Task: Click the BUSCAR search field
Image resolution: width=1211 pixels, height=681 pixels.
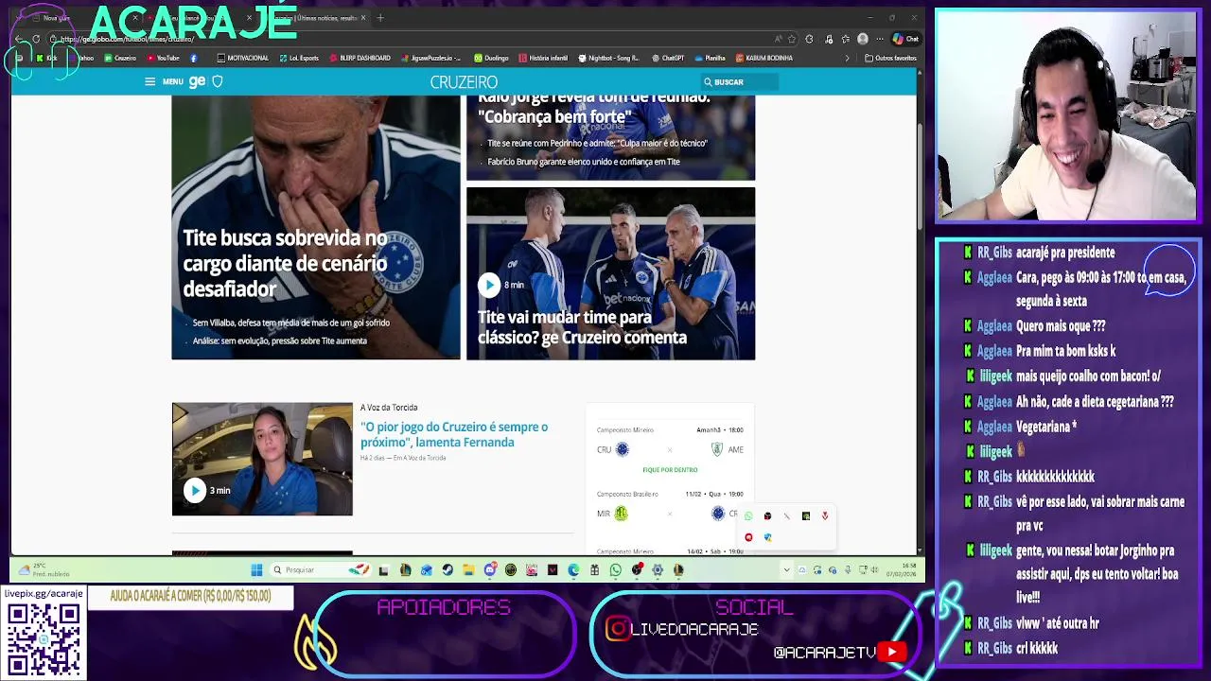Action: [x=739, y=82]
